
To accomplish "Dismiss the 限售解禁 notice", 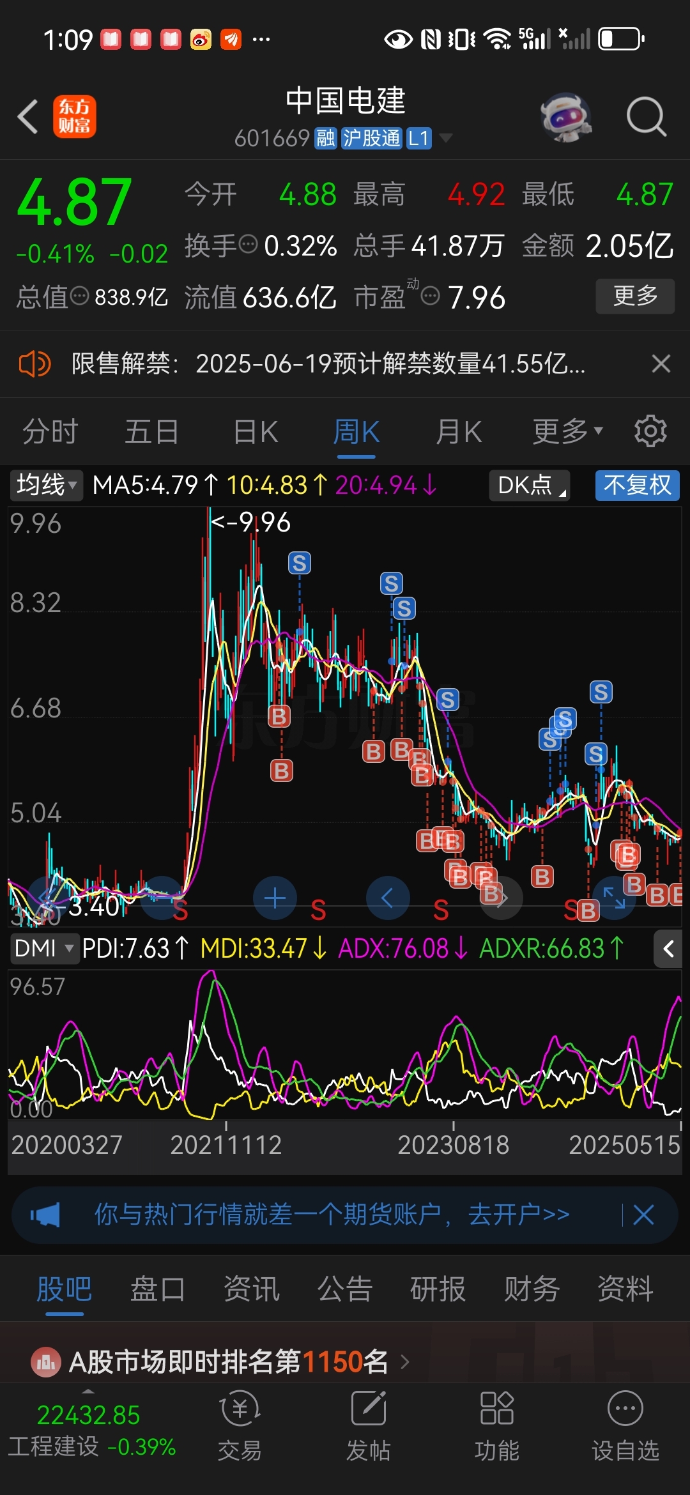I will 661,364.
